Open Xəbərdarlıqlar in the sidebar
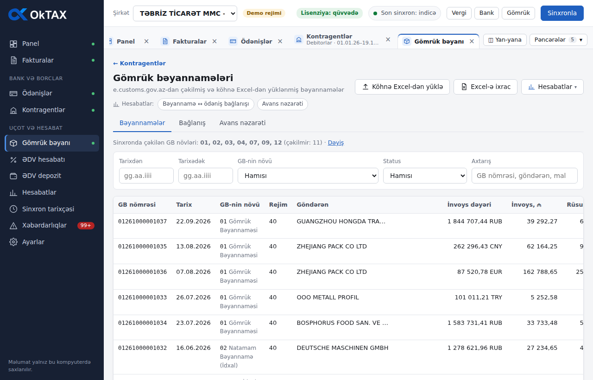Screen dimensions: 593x380 coord(52,225)
